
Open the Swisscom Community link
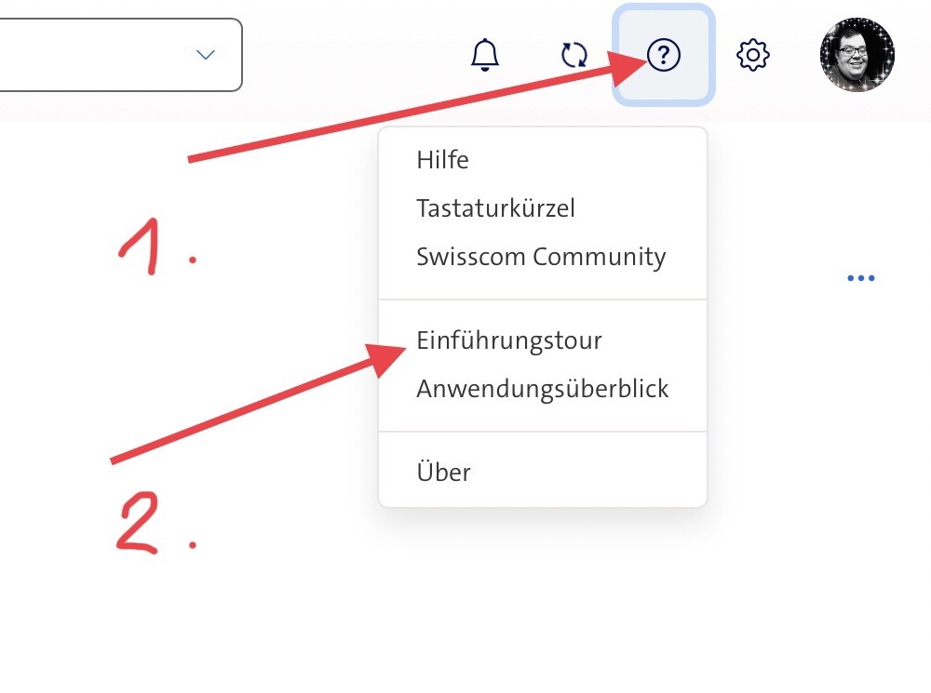541,257
